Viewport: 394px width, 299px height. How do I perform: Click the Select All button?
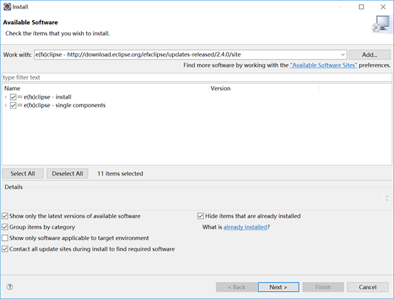point(23,173)
